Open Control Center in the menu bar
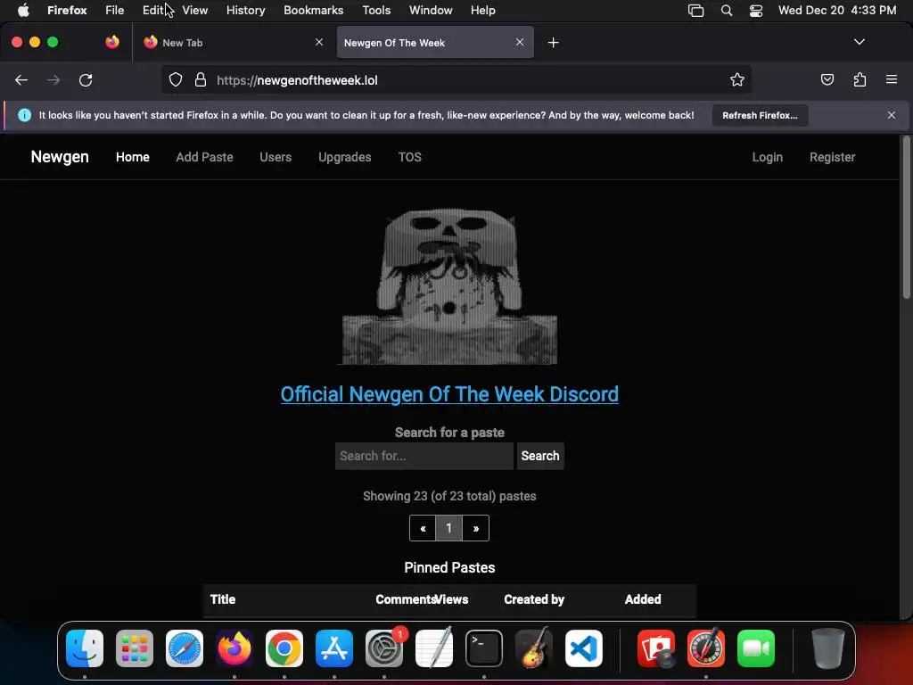 pyautogui.click(x=756, y=11)
